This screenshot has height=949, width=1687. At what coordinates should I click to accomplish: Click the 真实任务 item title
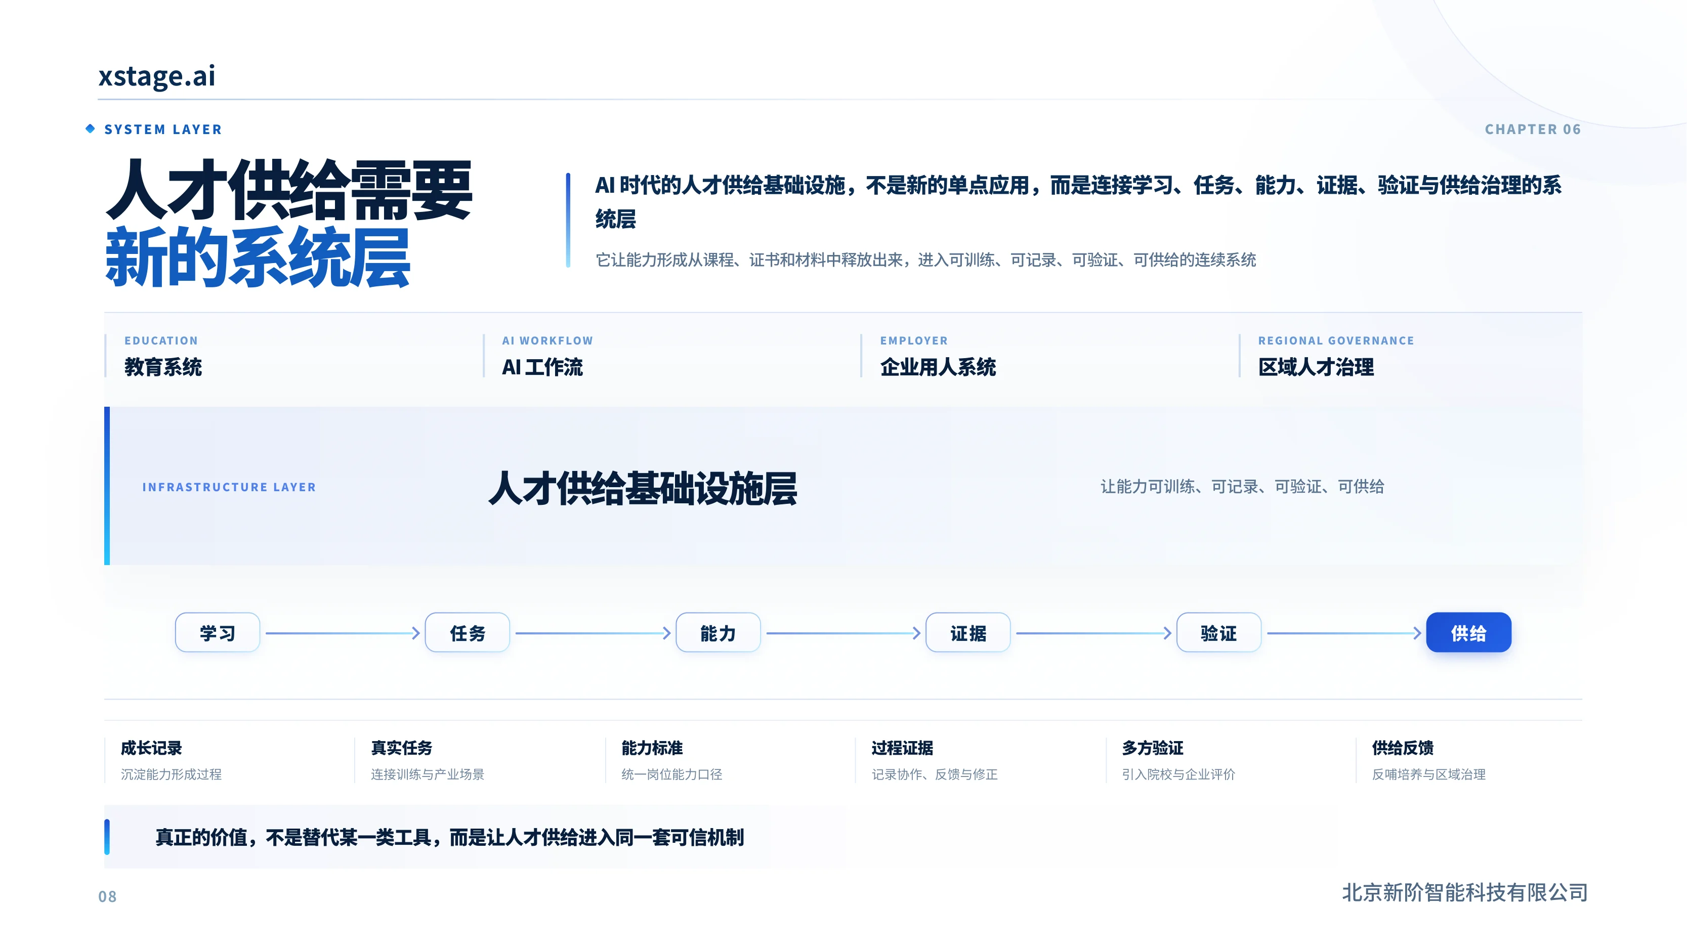(x=401, y=748)
